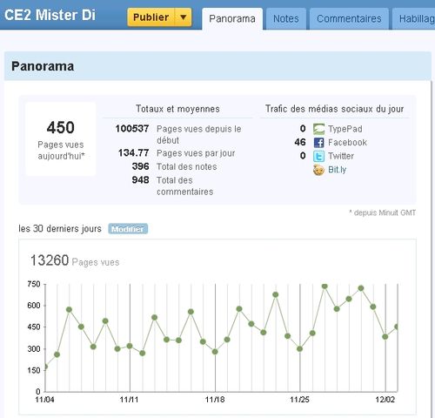Select the data point at 11/18
This screenshot has height=418, width=435.
pyautogui.click(x=215, y=352)
